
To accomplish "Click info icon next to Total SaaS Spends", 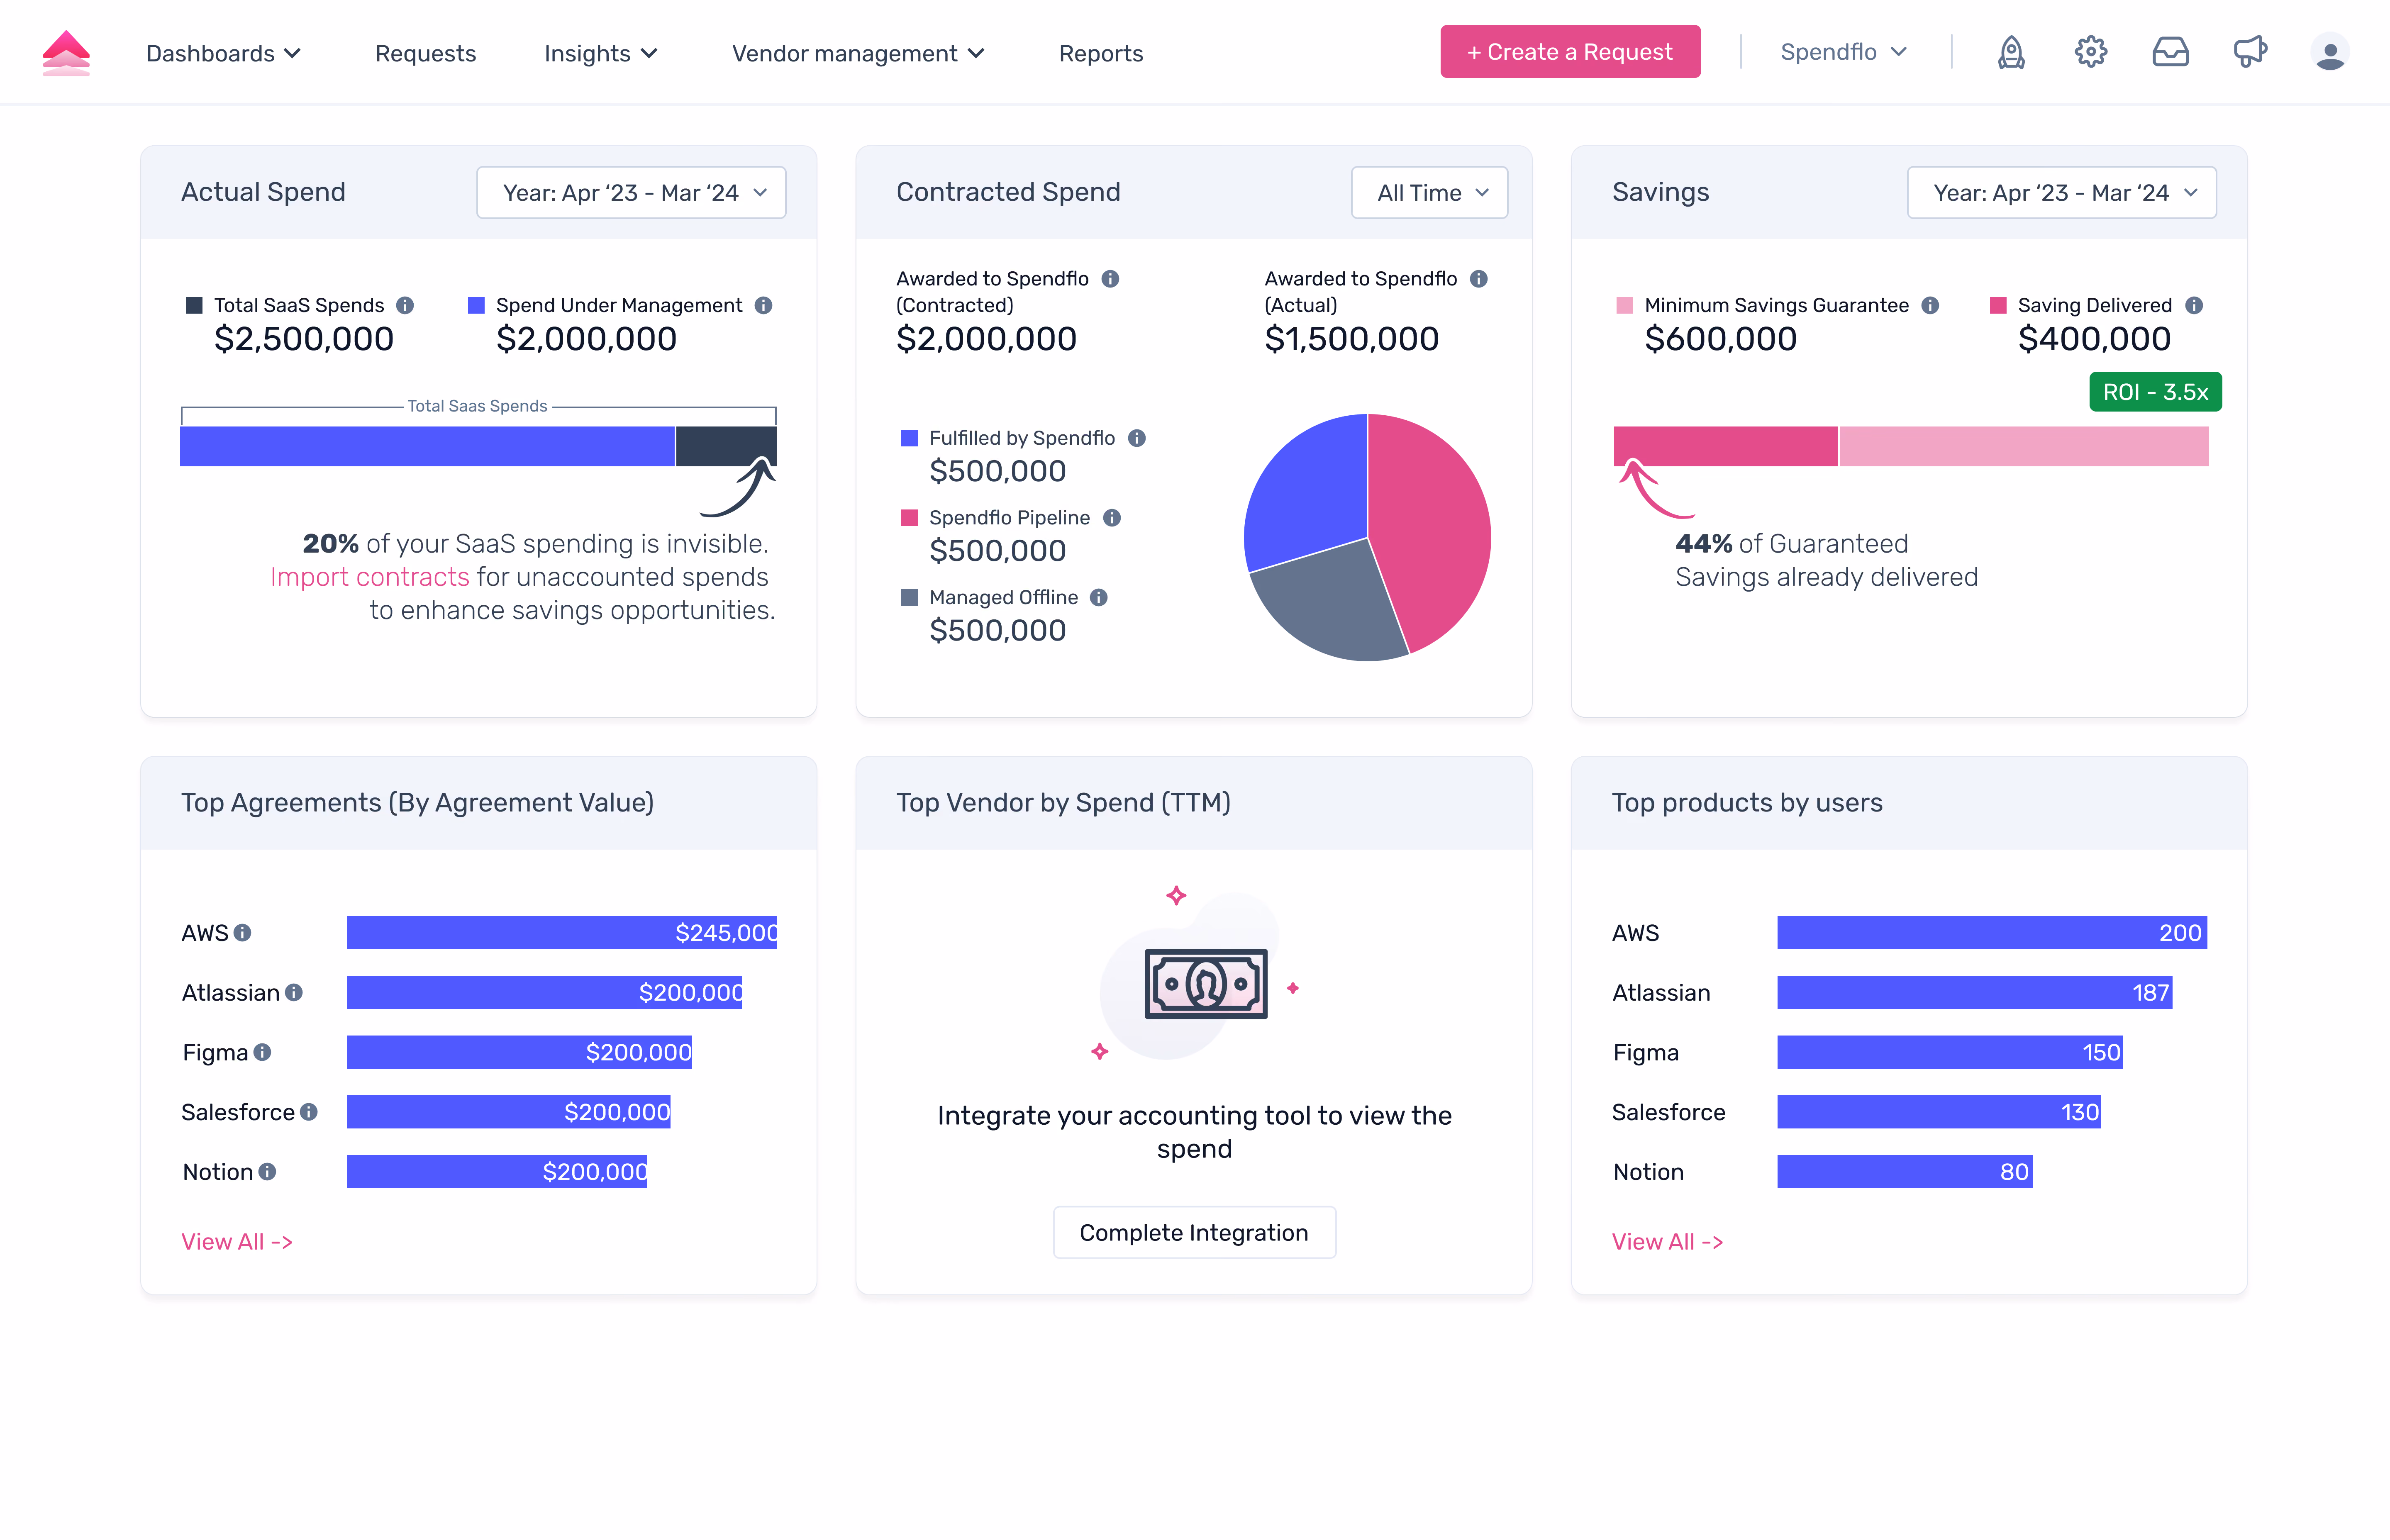I will tap(405, 305).
